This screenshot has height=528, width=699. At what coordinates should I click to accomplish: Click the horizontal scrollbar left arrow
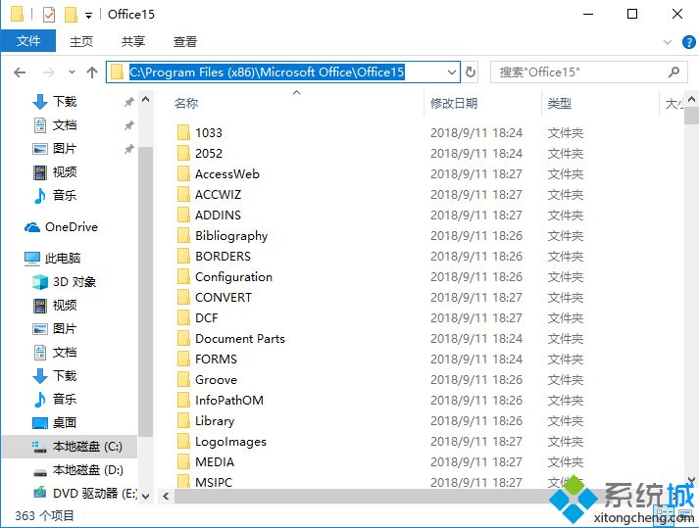click(166, 496)
